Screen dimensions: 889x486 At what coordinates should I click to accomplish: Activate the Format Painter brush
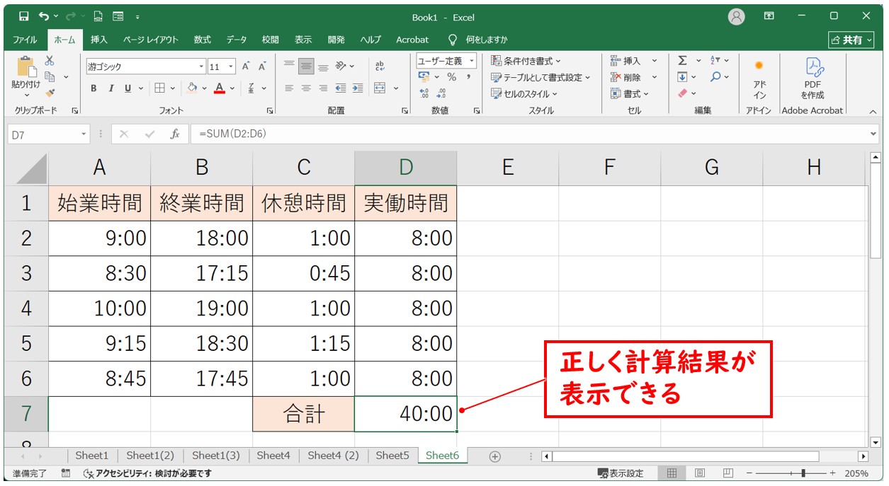pos(50,92)
